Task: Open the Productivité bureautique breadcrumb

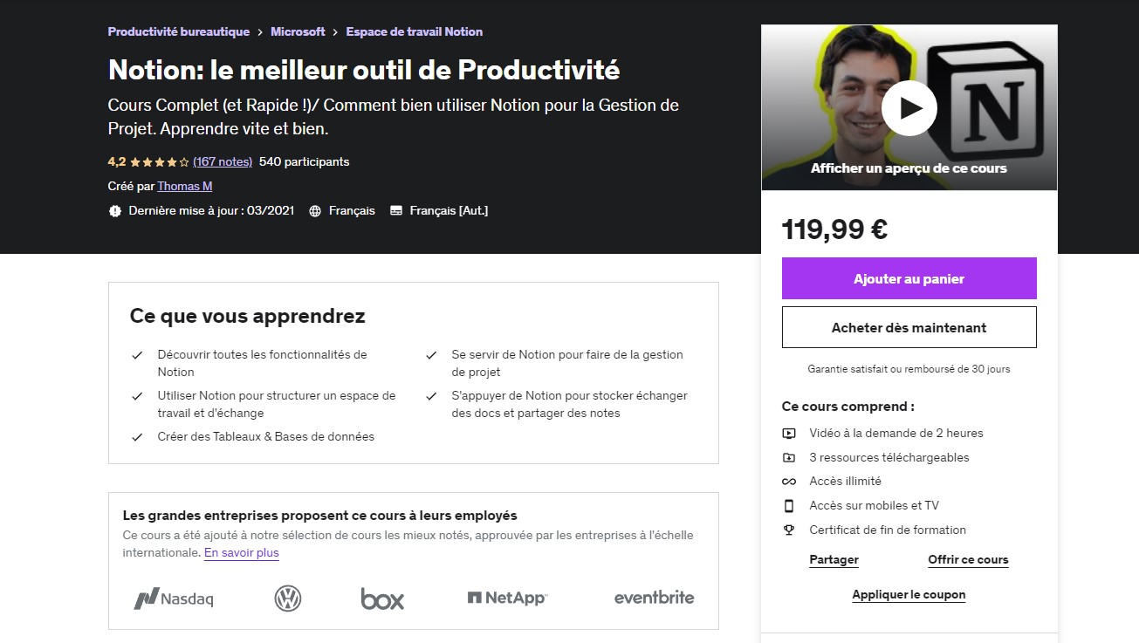Action: coord(179,31)
